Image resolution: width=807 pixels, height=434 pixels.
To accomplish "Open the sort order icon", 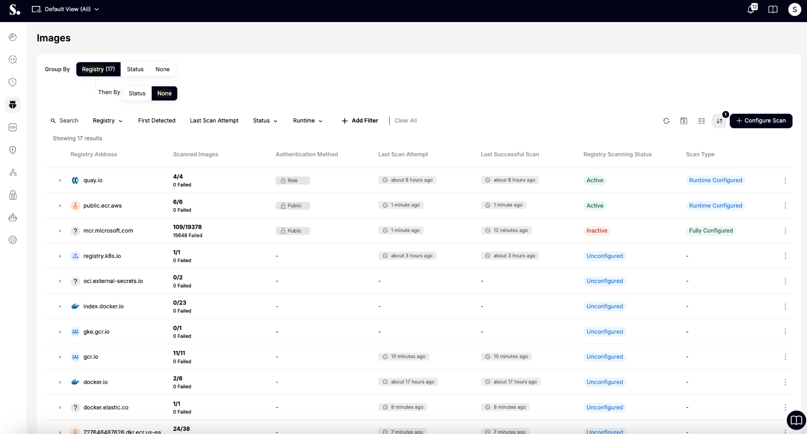I will 719,121.
